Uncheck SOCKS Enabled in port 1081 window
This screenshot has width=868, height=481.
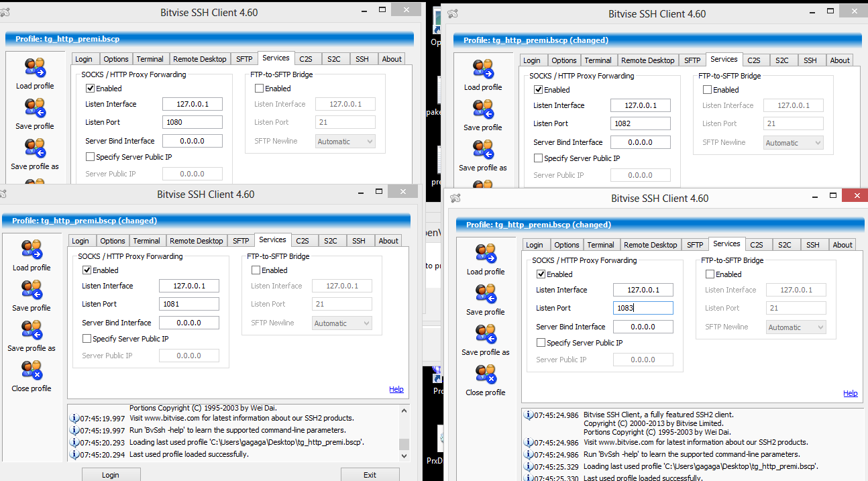[x=87, y=270]
